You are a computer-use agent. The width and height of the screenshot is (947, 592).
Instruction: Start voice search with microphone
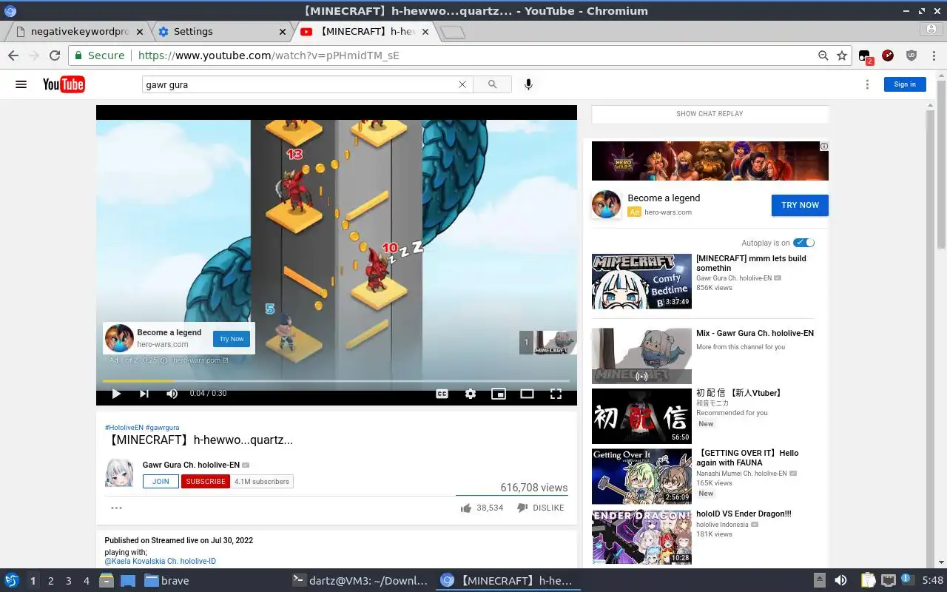tap(528, 84)
